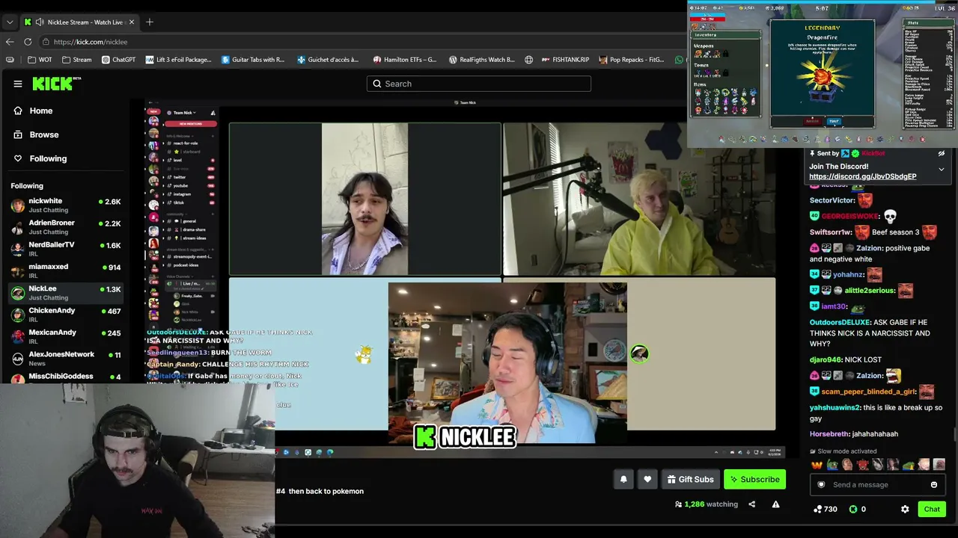Open channel points balance 730
Screen dimensions: 958x538
pyautogui.click(x=826, y=509)
